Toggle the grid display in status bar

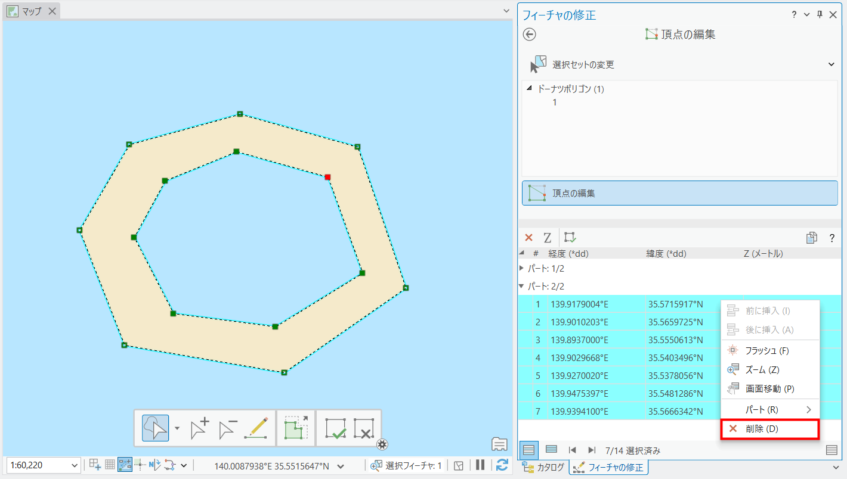pos(110,465)
